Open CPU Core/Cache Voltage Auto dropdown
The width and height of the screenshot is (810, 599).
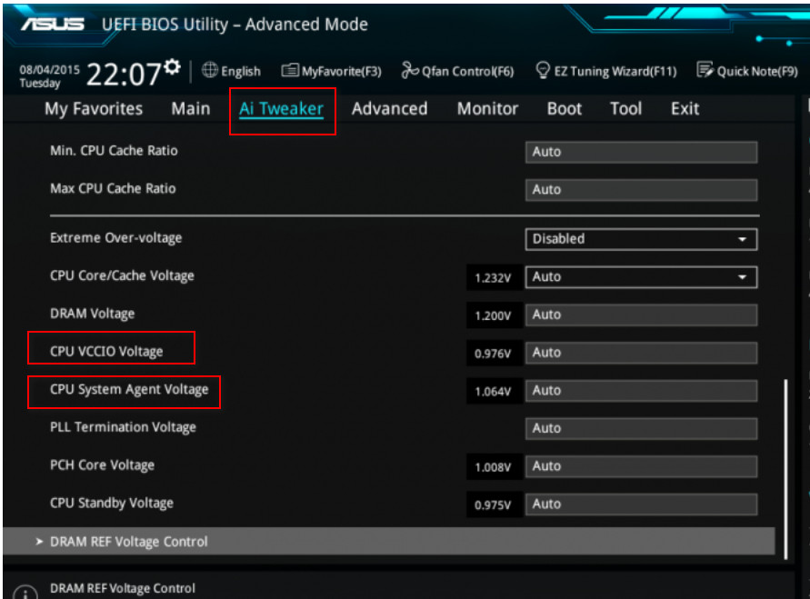(x=641, y=277)
